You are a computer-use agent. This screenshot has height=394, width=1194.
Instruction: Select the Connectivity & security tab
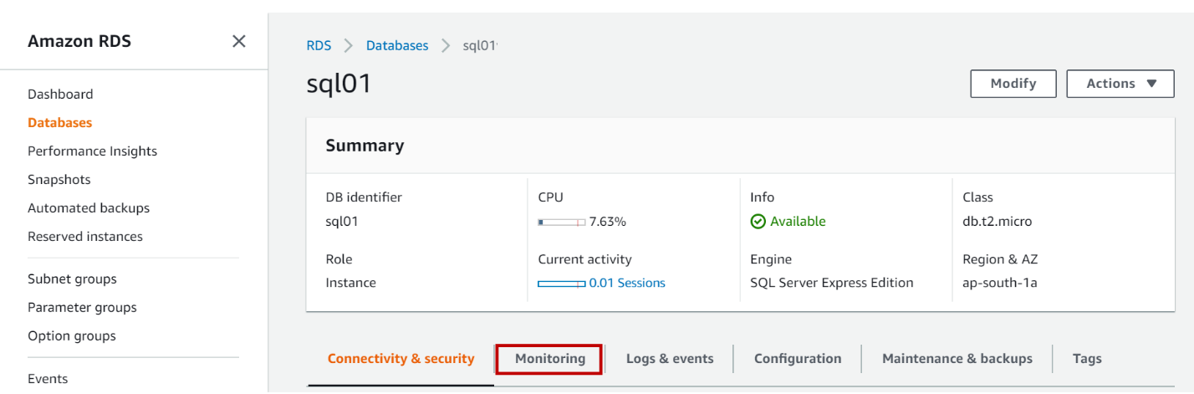pyautogui.click(x=401, y=359)
